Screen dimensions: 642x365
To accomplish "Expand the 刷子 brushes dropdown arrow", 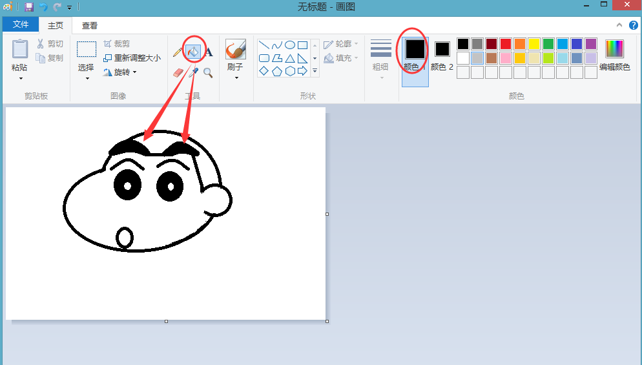I will (236, 78).
